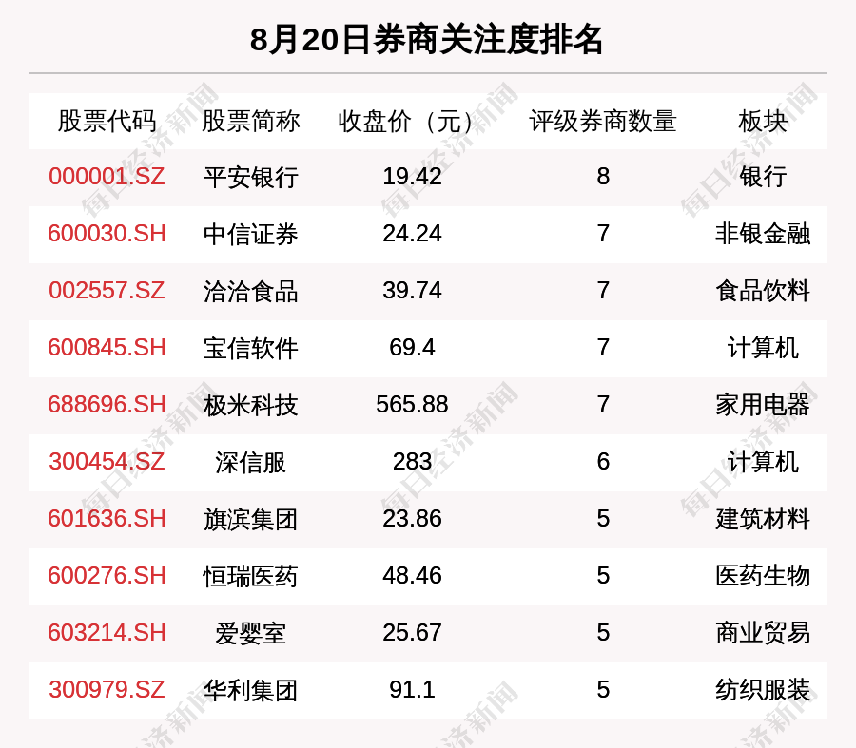Viewport: 856px width, 748px height.
Task: Select broker count 7 for 宝信软件
Action: (603, 348)
